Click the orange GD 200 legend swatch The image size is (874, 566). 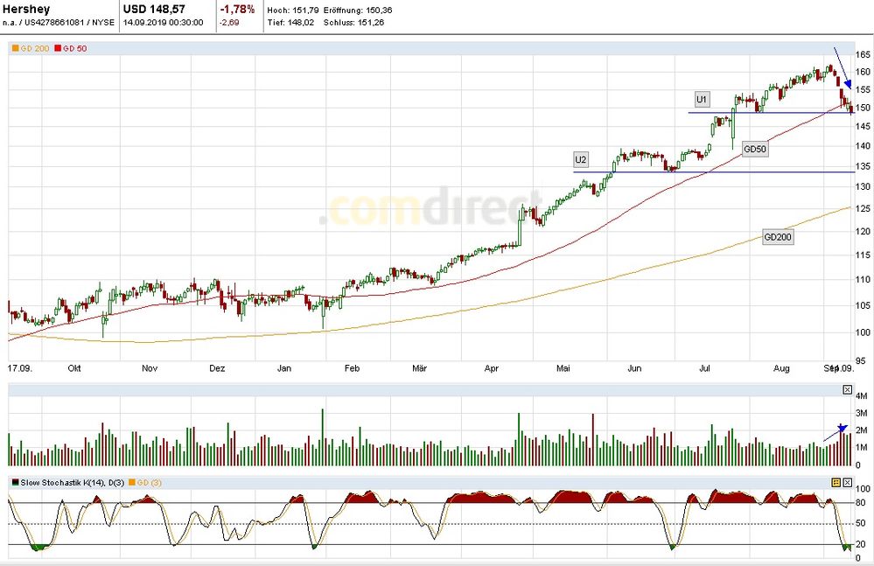pyautogui.click(x=15, y=48)
